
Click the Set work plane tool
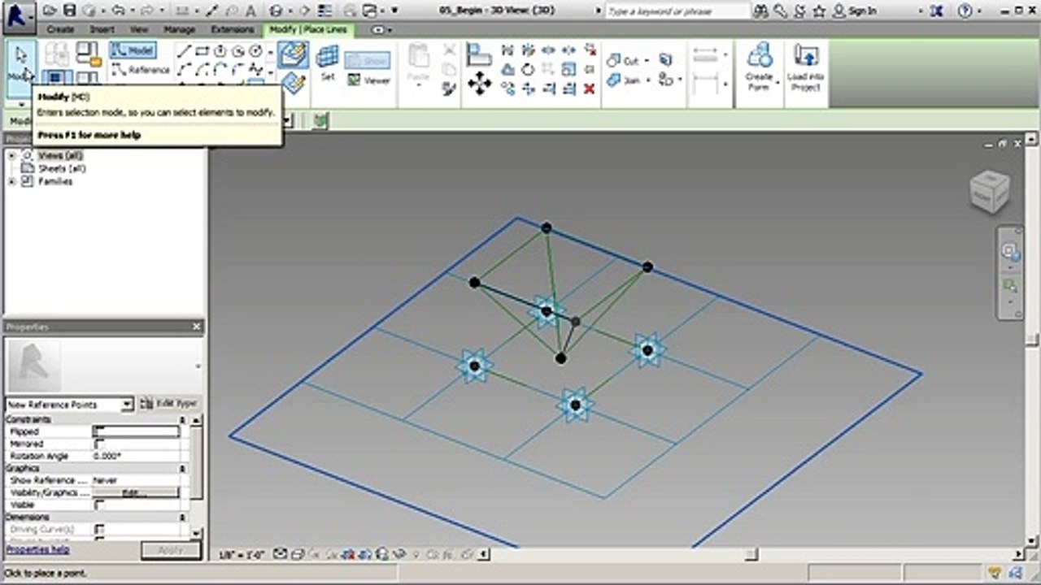[327, 63]
